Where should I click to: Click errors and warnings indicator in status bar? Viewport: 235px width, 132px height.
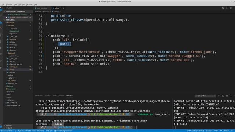coord(49,131)
